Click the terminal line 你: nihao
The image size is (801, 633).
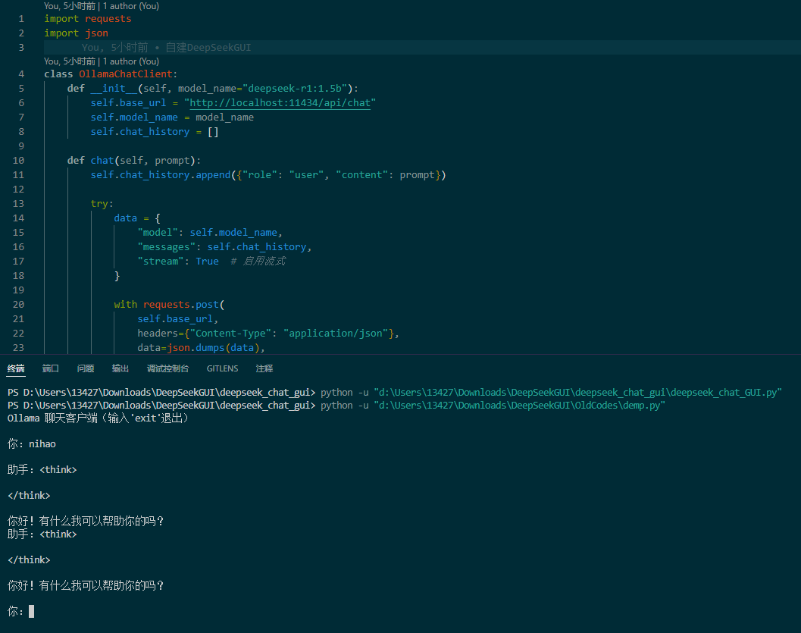(x=32, y=444)
